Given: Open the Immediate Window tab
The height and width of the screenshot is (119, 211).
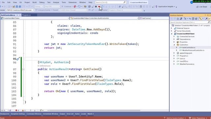Looking at the screenshot, I should (50, 114).
